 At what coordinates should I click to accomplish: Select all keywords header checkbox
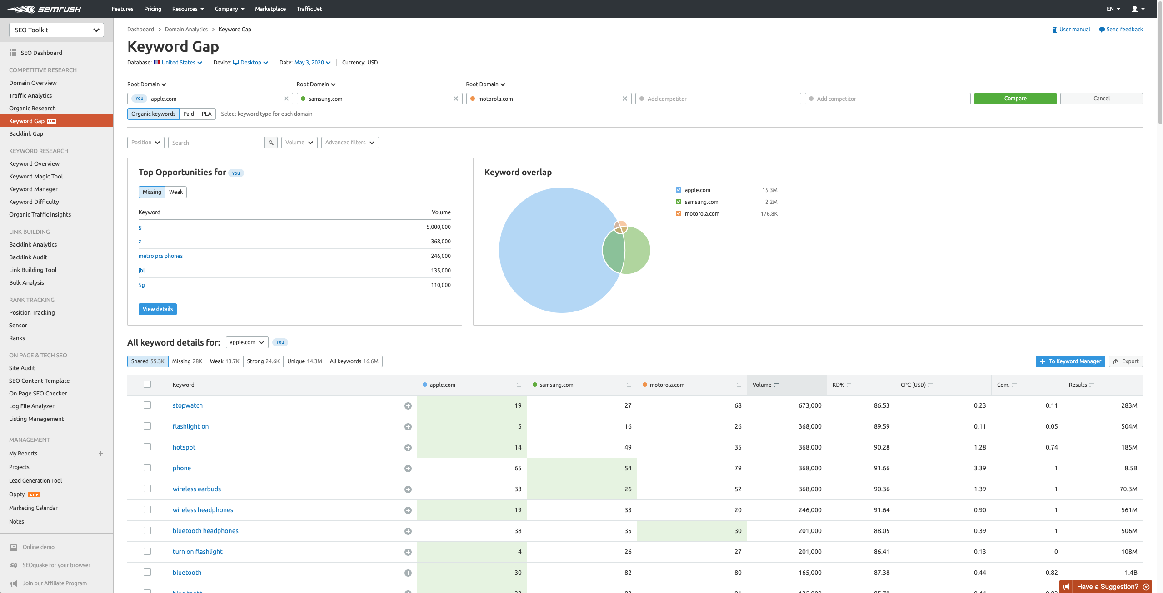pos(147,384)
